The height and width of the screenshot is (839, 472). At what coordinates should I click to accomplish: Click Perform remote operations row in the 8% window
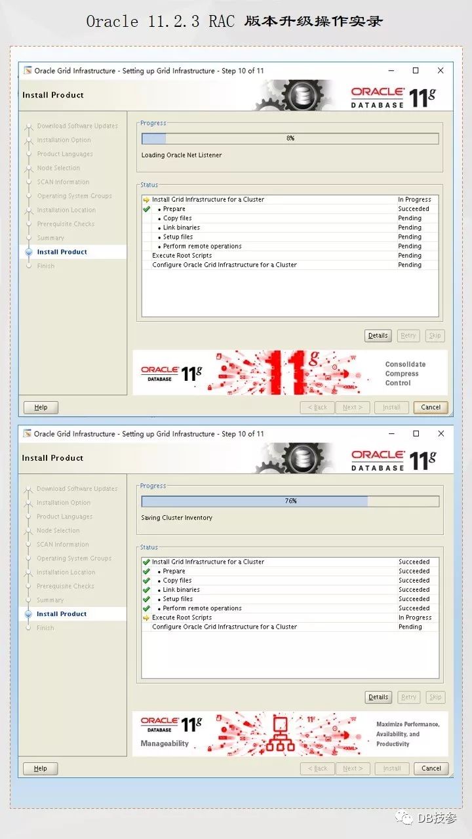tap(290, 246)
